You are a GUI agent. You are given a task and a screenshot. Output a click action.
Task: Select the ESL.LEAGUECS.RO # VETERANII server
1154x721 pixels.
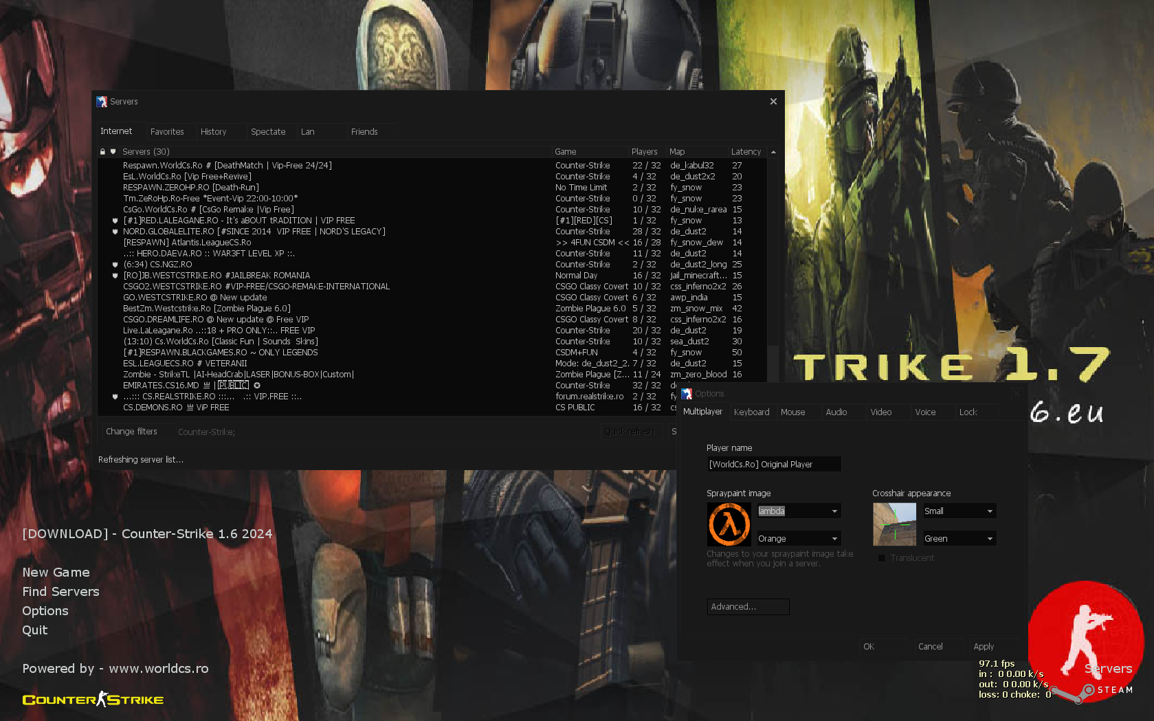pyautogui.click(x=432, y=364)
